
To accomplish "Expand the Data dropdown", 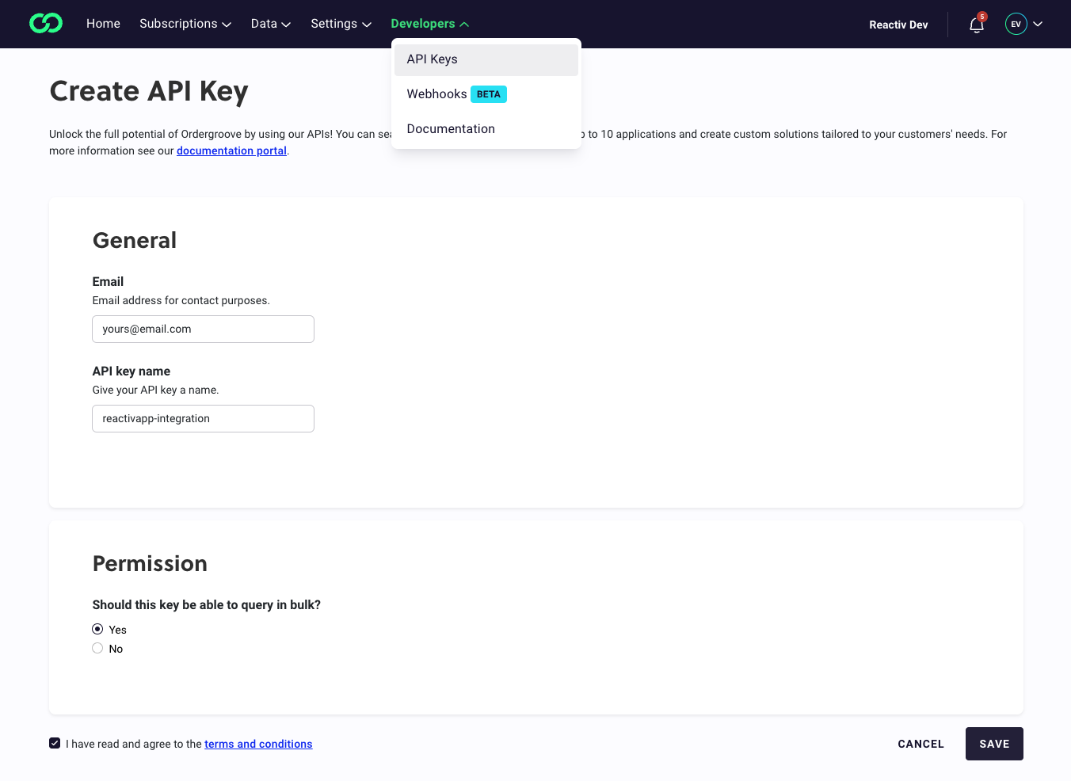I will [x=271, y=24].
